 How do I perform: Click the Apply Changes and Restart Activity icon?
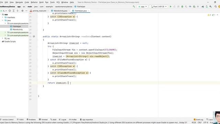pyautogui.click(x=174, y=7)
